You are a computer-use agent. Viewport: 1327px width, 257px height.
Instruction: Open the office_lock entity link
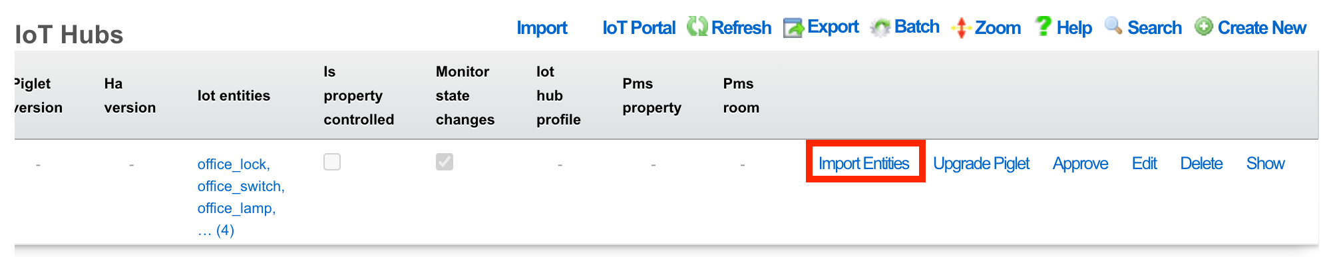point(234,164)
